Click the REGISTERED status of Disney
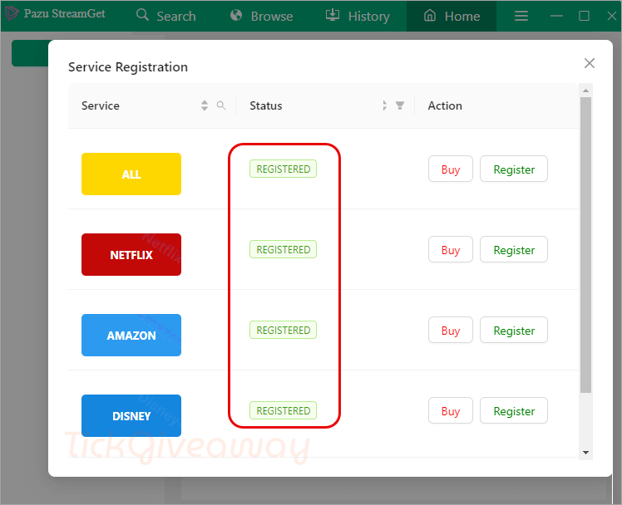The width and height of the screenshot is (622, 505). (283, 410)
